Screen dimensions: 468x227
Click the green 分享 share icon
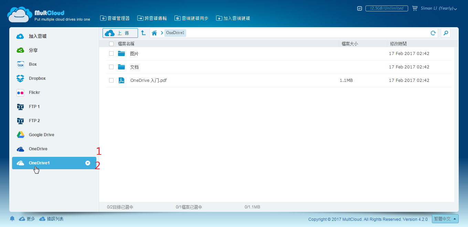pyautogui.click(x=20, y=50)
